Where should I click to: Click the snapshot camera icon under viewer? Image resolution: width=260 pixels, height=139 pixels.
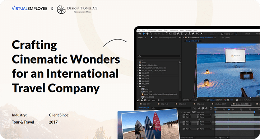click(x=237, y=100)
